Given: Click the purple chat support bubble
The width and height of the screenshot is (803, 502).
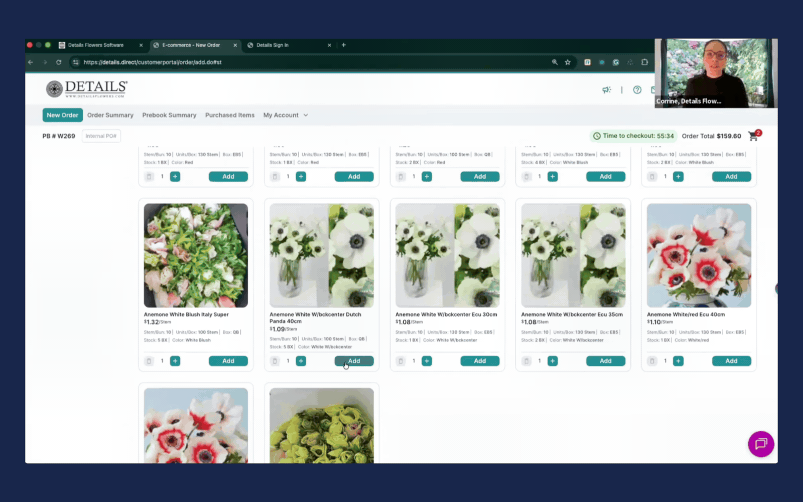Looking at the screenshot, I should (x=761, y=444).
